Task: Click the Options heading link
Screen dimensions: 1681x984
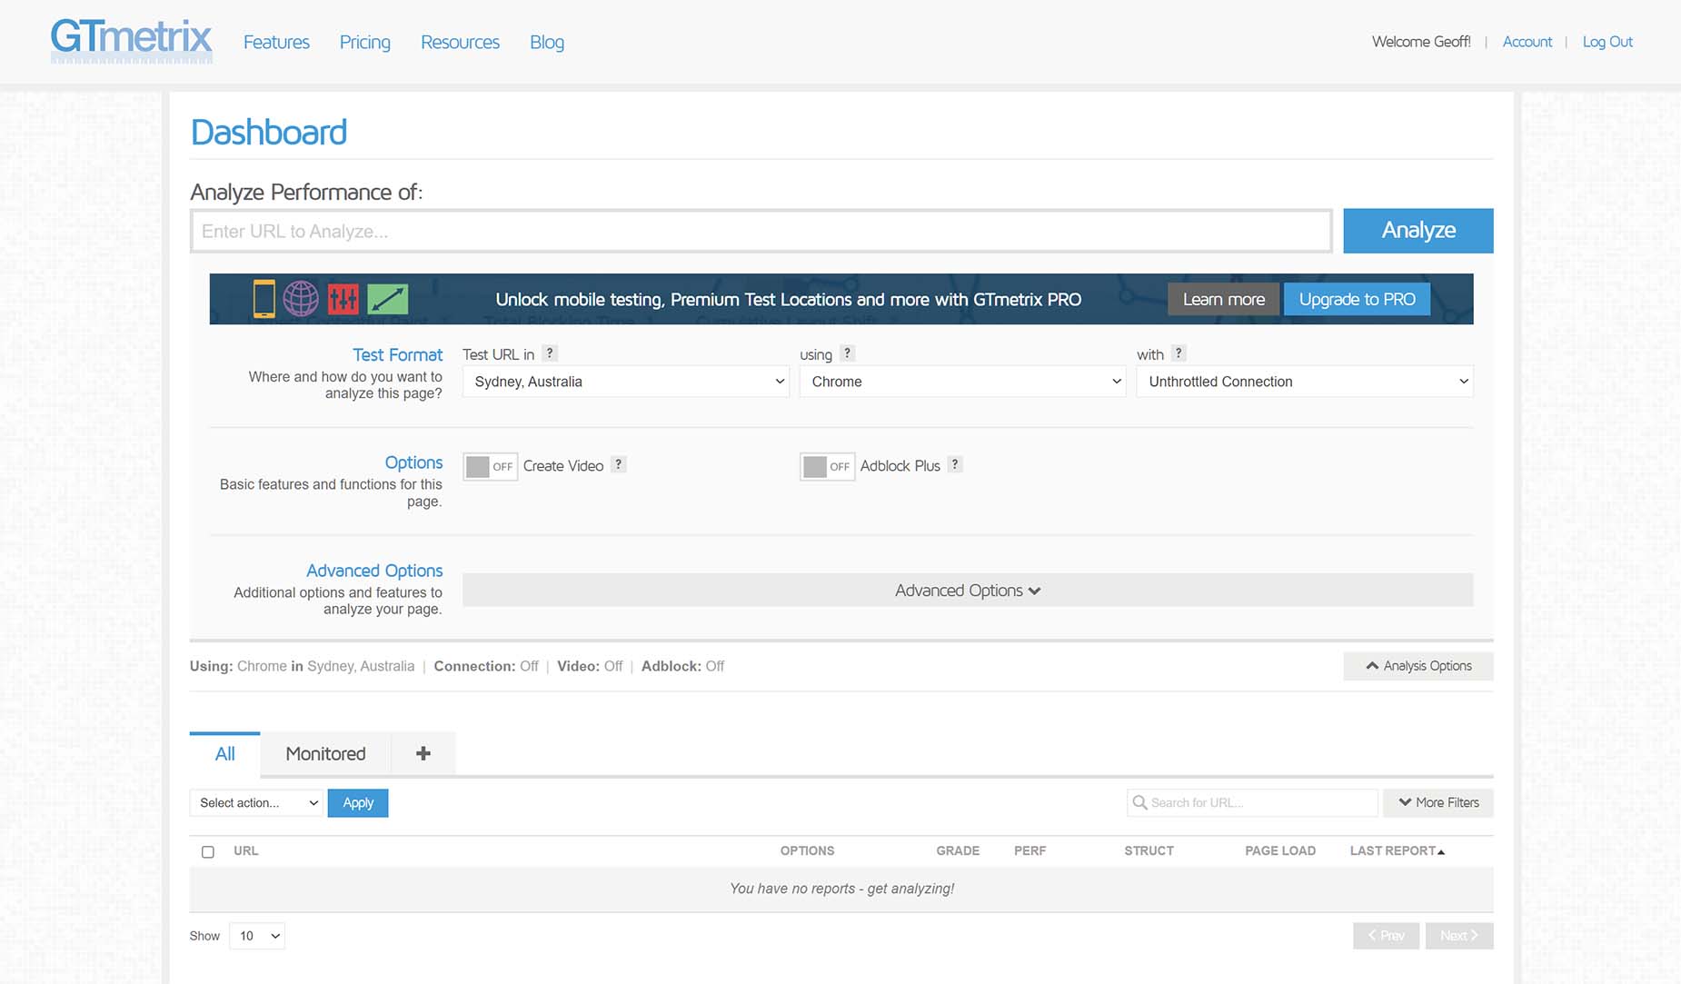Action: [413, 462]
